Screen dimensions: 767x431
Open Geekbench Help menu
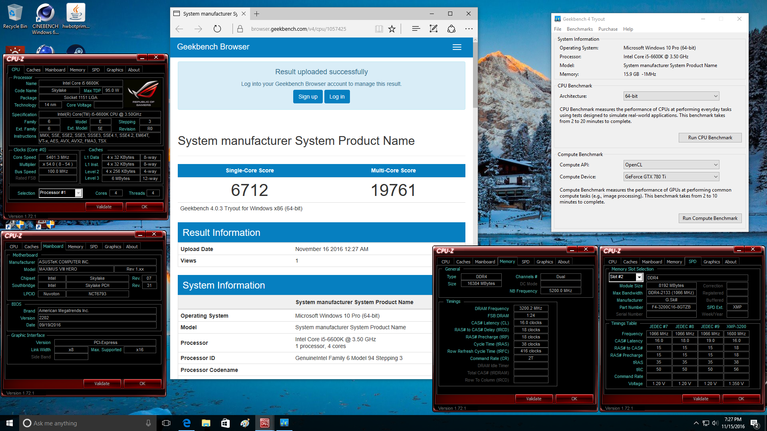click(628, 29)
